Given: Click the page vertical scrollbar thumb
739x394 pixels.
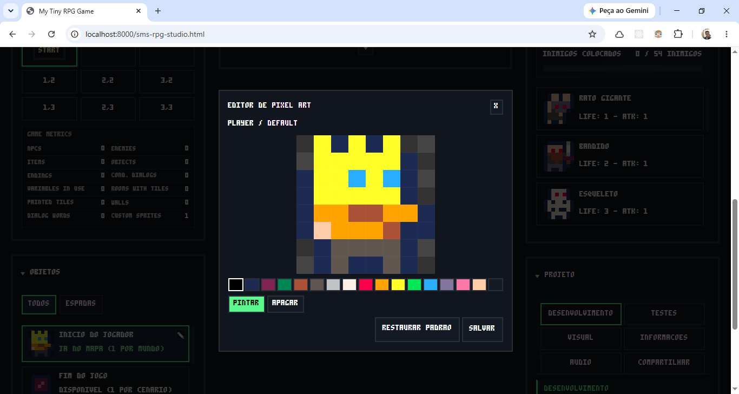Looking at the screenshot, I should 735,264.
